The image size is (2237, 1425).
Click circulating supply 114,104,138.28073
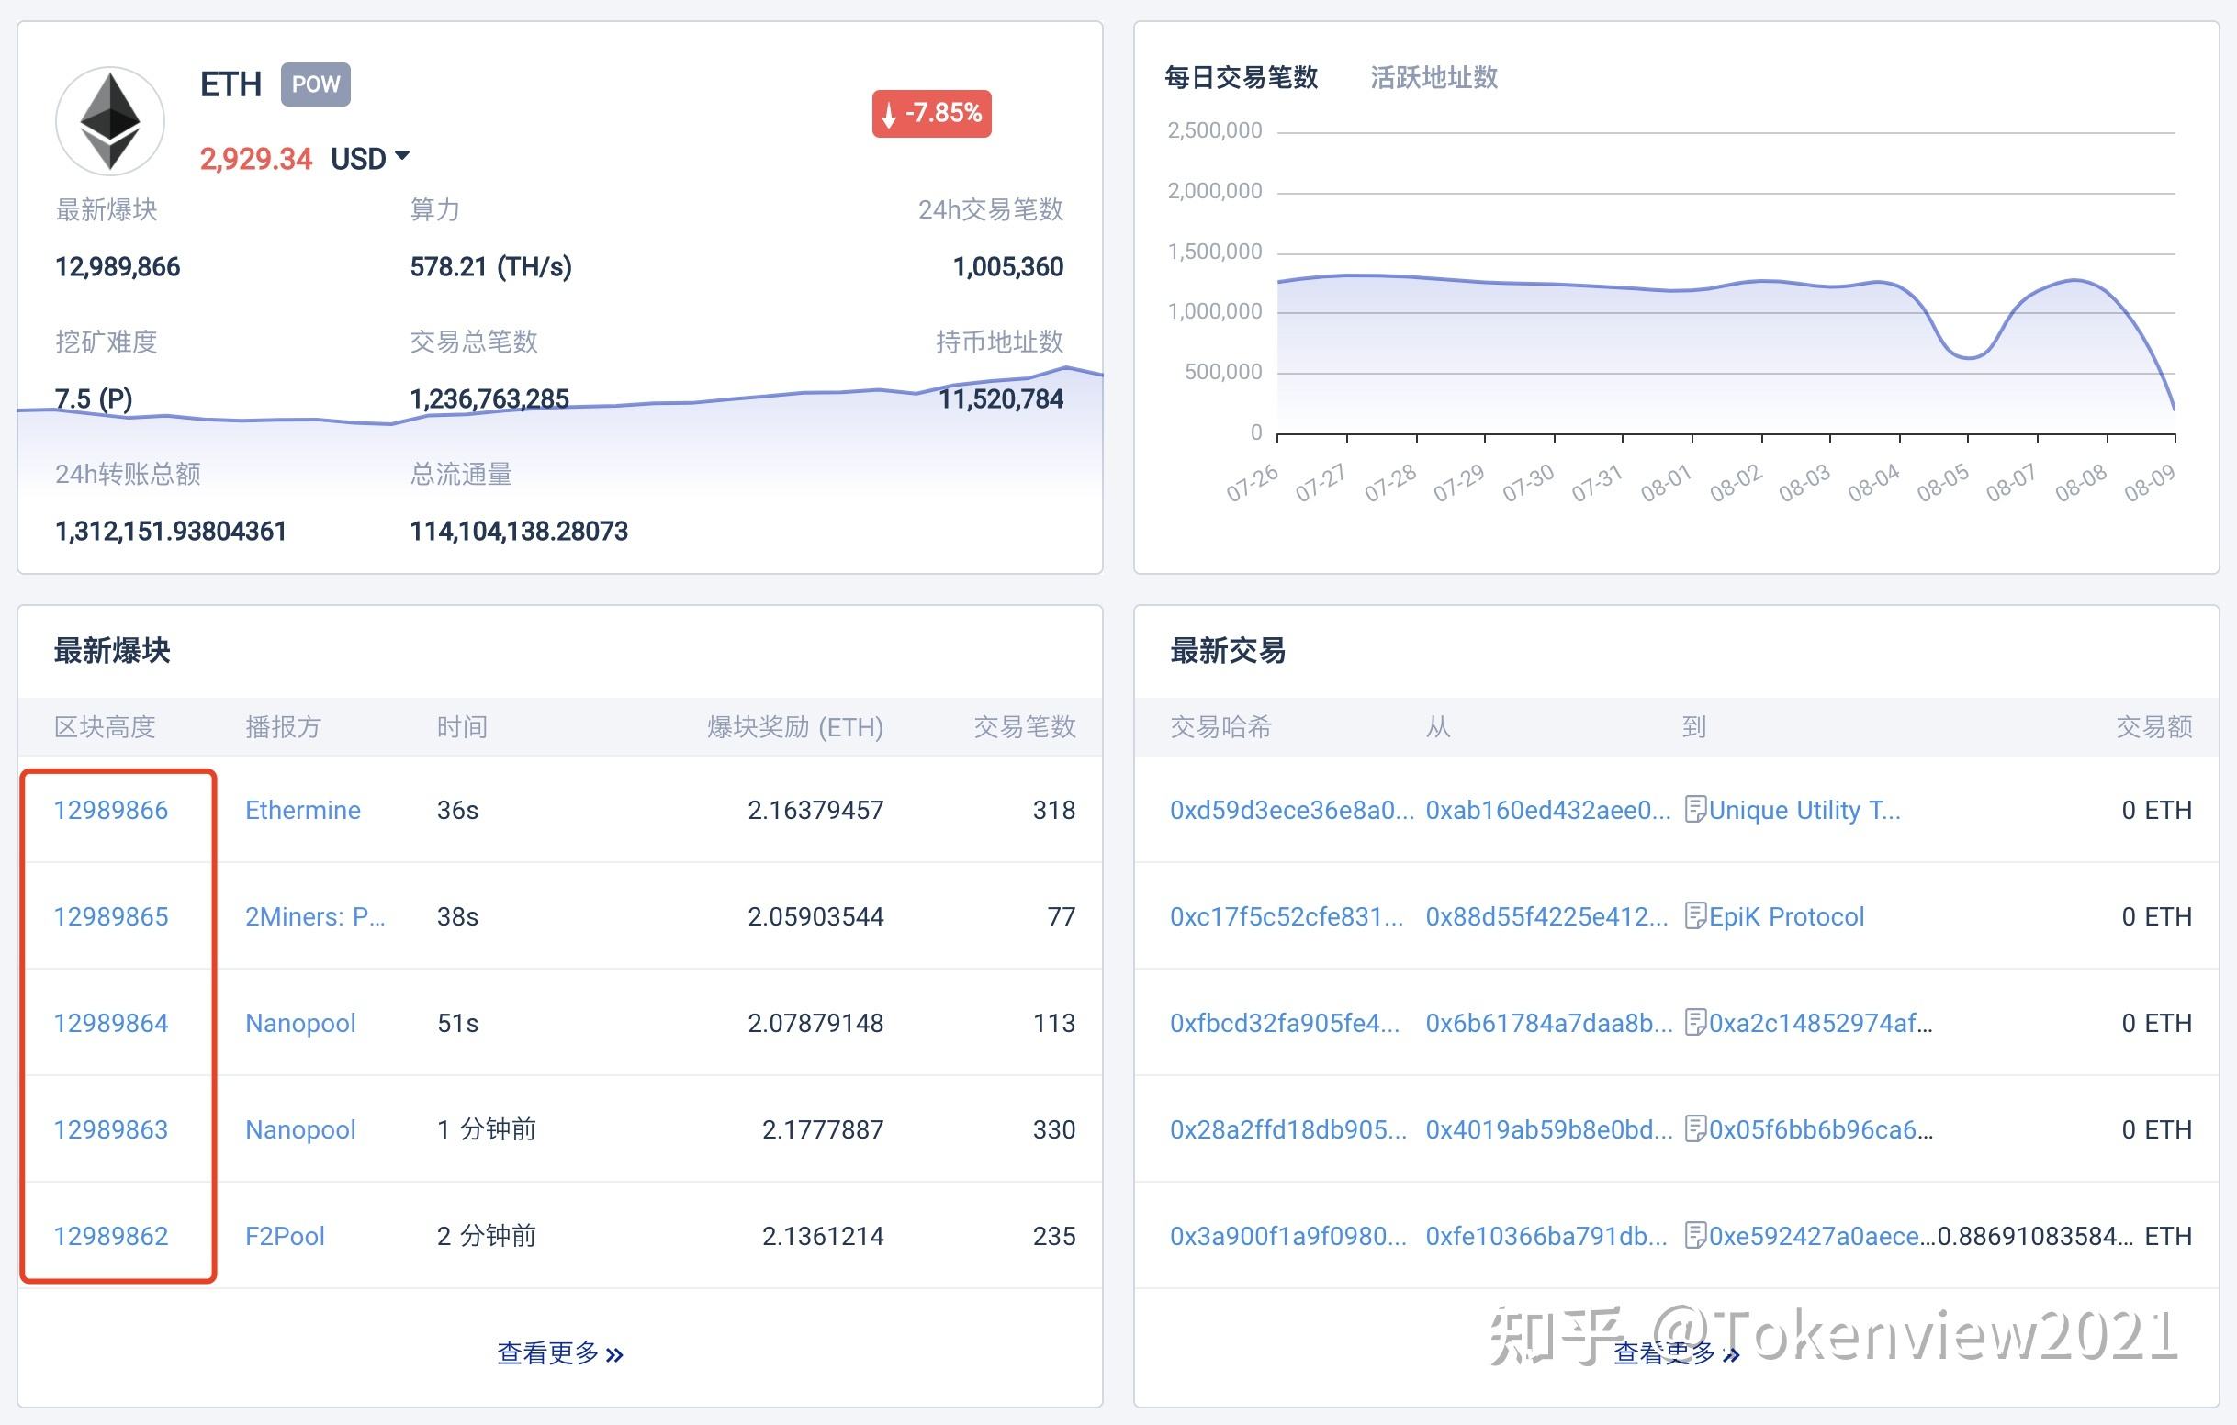click(x=518, y=532)
